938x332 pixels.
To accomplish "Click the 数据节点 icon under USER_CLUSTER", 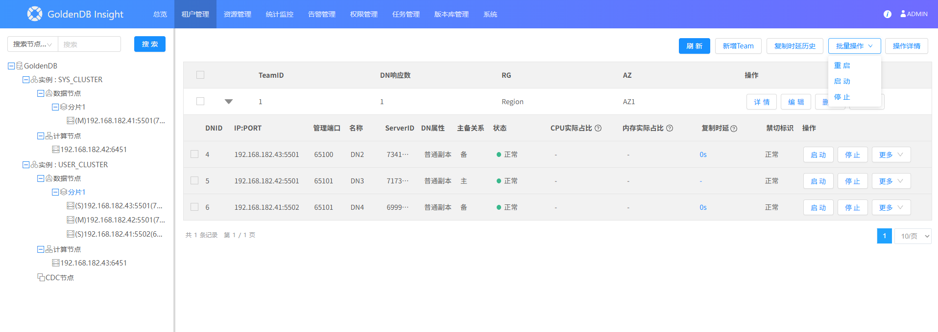I will coord(49,178).
